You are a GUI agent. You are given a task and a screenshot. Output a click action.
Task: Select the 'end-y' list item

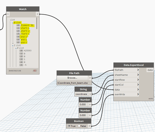tap(24, 40)
